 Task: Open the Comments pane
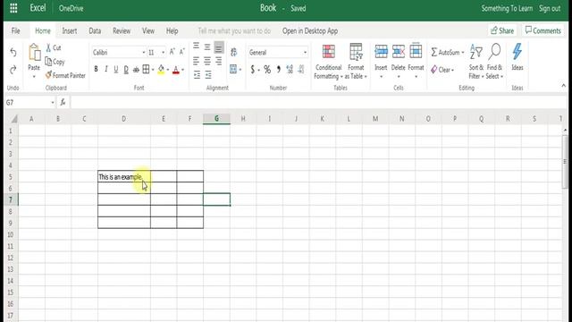point(543,30)
